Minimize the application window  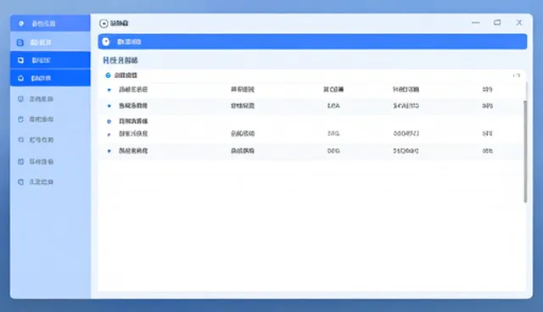click(x=475, y=23)
